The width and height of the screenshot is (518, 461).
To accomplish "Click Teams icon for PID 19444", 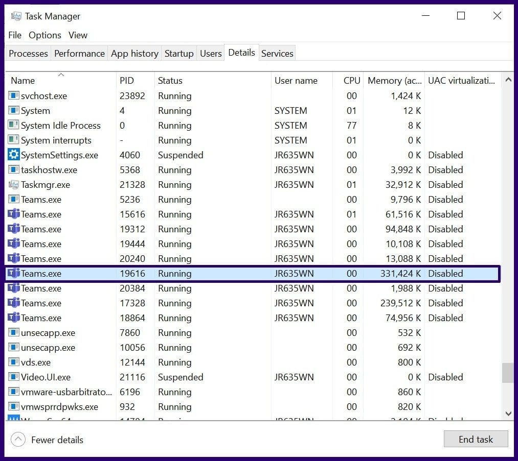I will click(x=13, y=244).
